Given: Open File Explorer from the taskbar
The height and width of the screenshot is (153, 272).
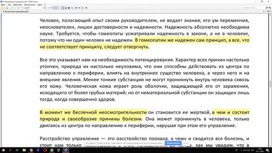Looking at the screenshot, I should 24,150.
